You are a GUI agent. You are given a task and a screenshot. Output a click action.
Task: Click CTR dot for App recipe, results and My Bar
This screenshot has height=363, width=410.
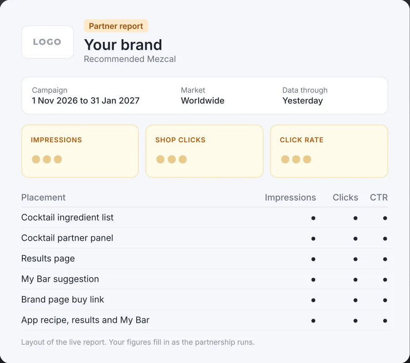click(385, 321)
